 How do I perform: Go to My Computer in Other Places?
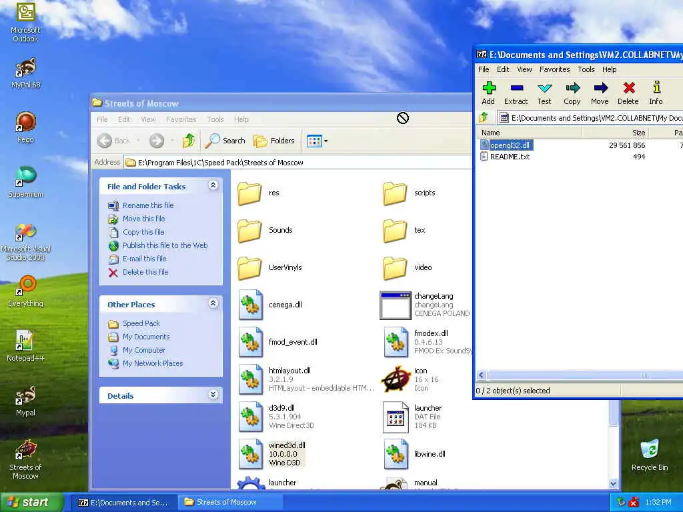[144, 350]
